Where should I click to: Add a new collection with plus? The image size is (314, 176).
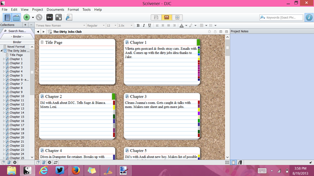[x=25, y=25]
